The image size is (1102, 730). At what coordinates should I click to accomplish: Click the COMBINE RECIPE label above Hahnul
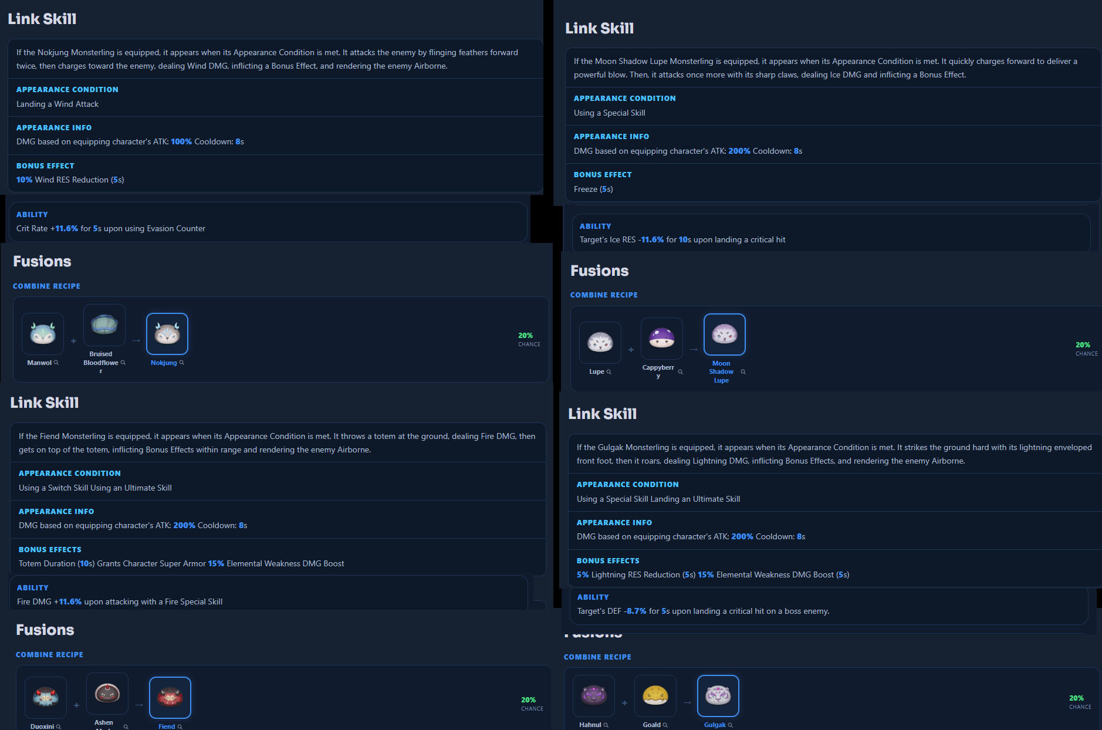pyautogui.click(x=598, y=657)
